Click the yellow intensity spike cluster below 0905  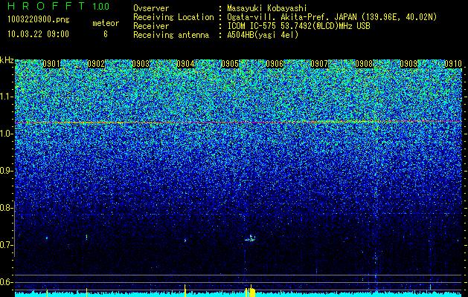pyautogui.click(x=250, y=291)
